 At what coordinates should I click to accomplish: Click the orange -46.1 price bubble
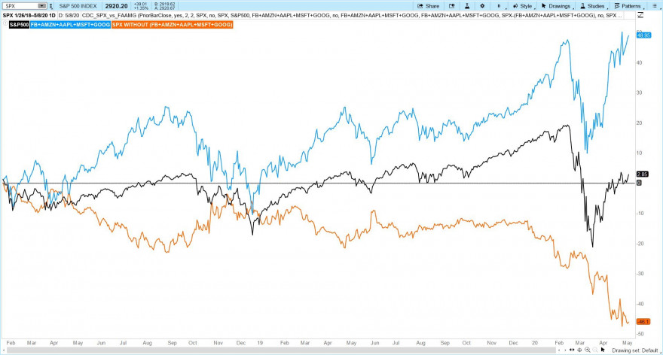[x=643, y=322]
